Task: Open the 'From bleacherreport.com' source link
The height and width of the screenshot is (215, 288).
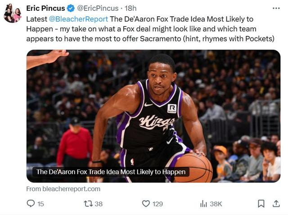Action: (x=63, y=189)
